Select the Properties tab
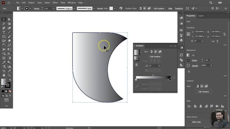The width and height of the screenshot is (230, 129). pyautogui.click(x=191, y=16)
